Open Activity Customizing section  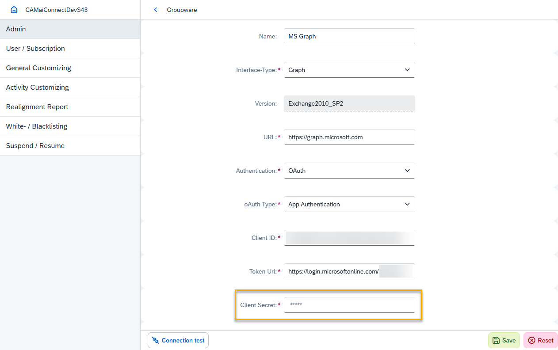[70, 87]
